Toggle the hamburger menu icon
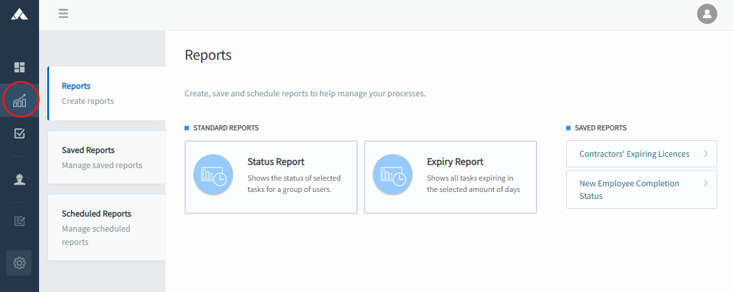Viewport: 733px width, 292px height. (64, 14)
